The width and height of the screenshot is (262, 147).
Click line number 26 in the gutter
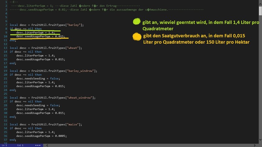coord(5,97)
